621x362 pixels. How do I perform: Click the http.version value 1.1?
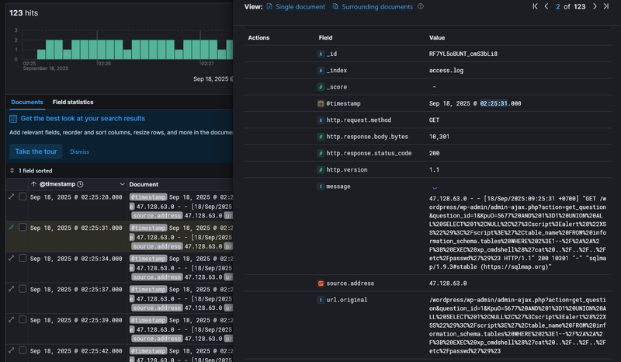(434, 169)
